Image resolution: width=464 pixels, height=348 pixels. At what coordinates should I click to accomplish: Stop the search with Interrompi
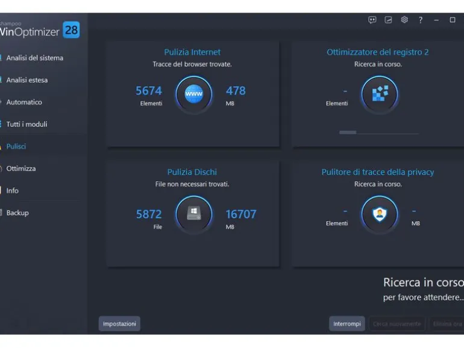pyautogui.click(x=347, y=324)
